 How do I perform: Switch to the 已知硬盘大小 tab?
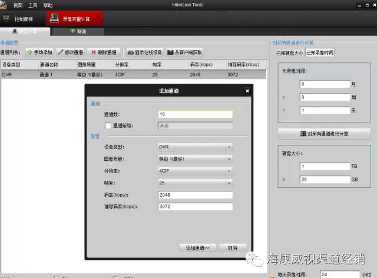[x=289, y=53]
